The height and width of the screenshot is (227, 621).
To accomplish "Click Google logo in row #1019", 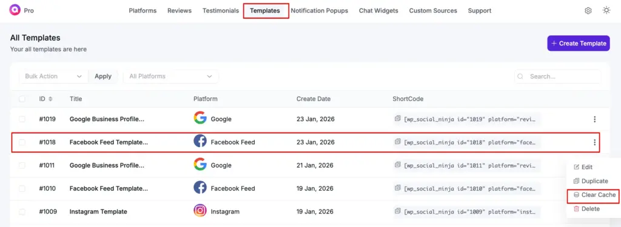I will coord(200,118).
